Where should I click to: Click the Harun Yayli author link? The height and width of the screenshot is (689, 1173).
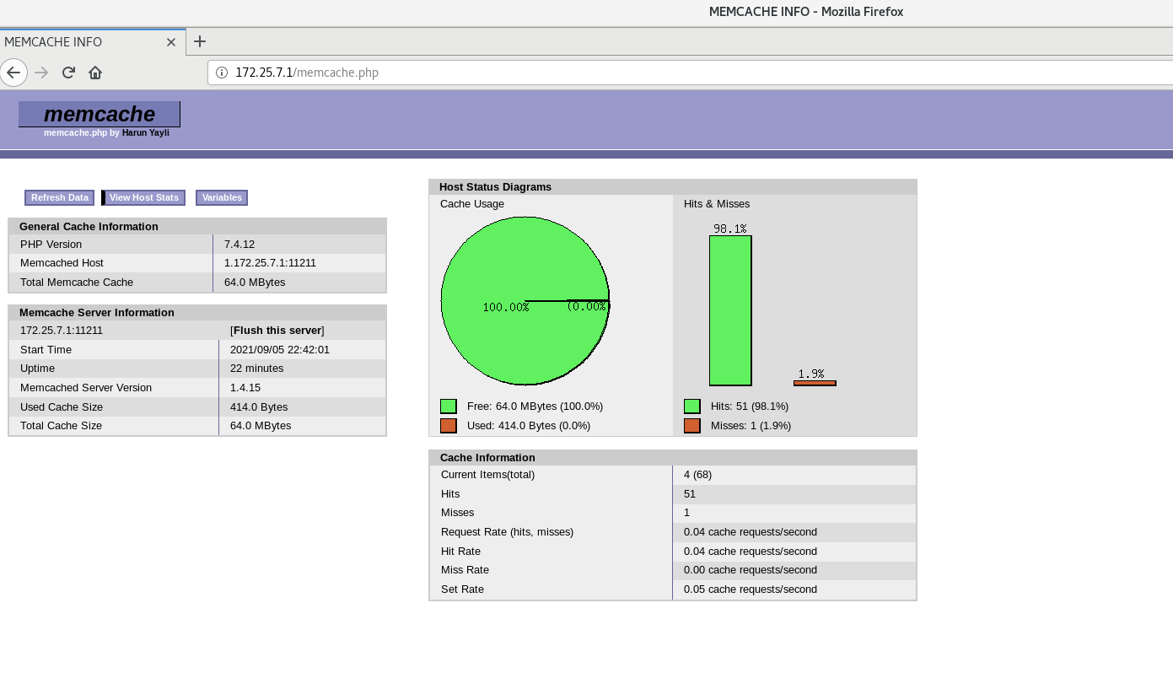146,133
